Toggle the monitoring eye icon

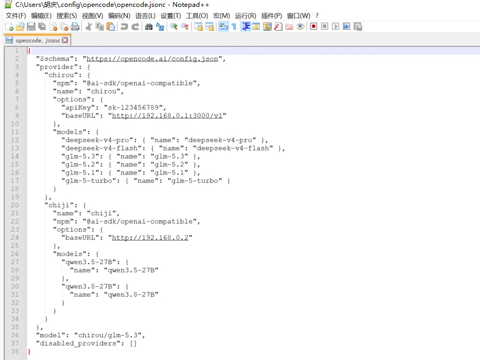pyautogui.click(x=300, y=27)
